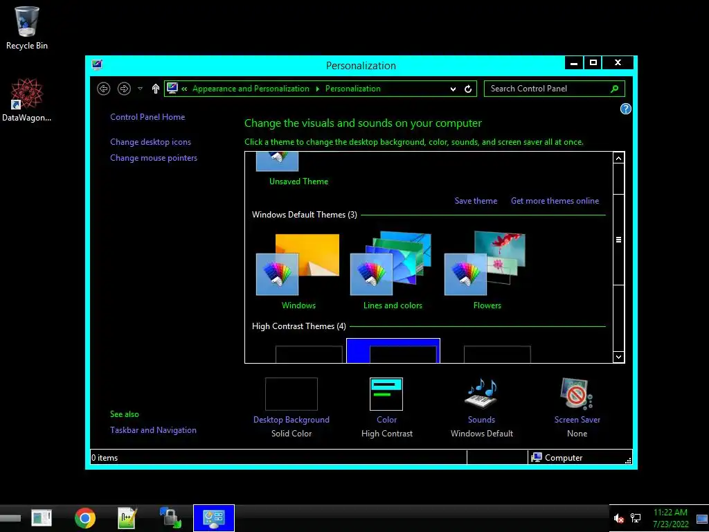The image size is (709, 532).
Task: Open Help via the question mark icon
Action: pos(625,109)
